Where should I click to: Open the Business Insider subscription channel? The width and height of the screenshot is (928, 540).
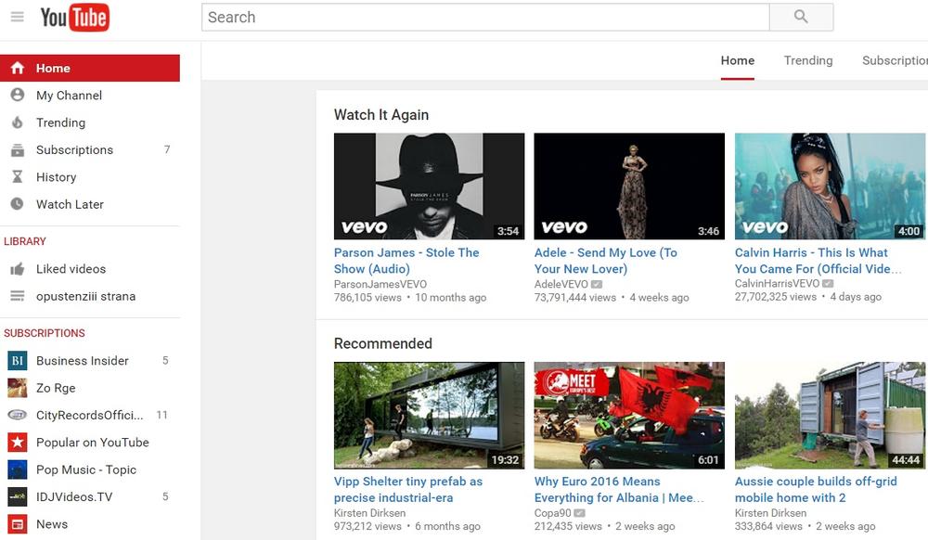pos(82,361)
